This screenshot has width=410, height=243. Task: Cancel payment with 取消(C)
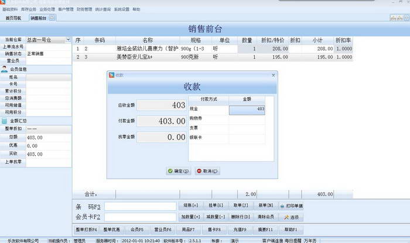pyautogui.click(x=207, y=171)
